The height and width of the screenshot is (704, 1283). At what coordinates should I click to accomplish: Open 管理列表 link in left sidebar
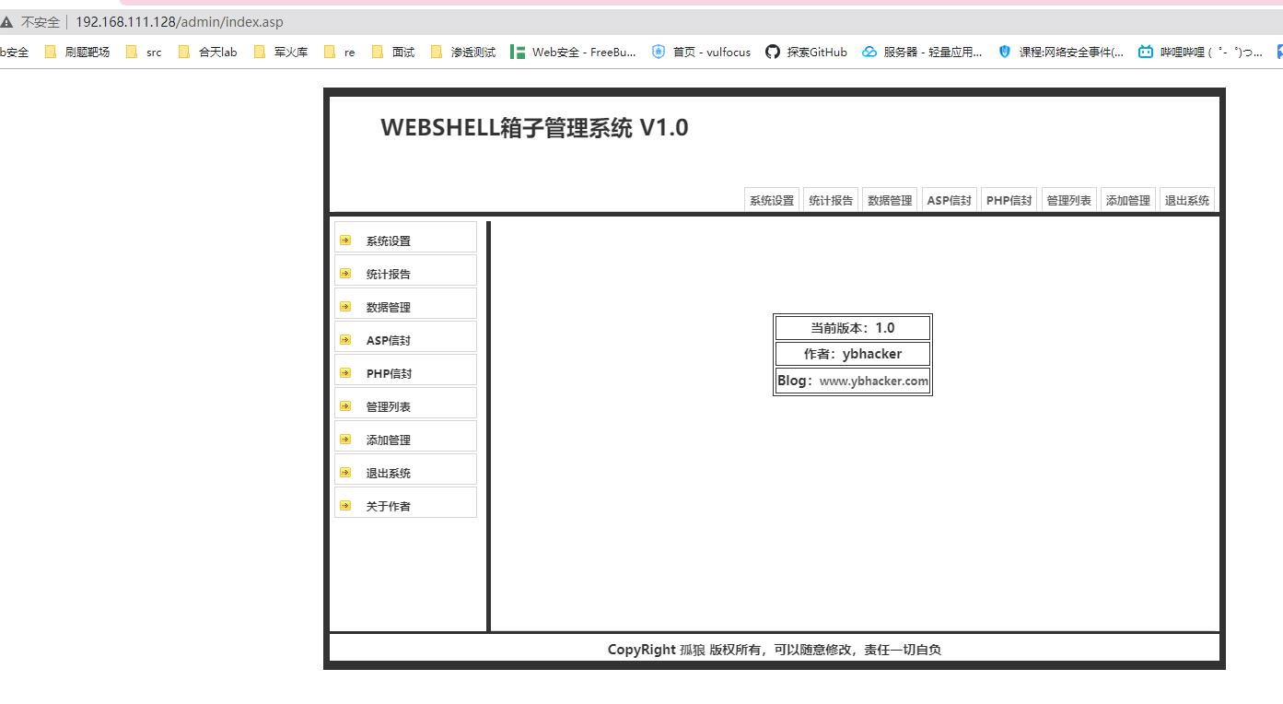(x=389, y=407)
